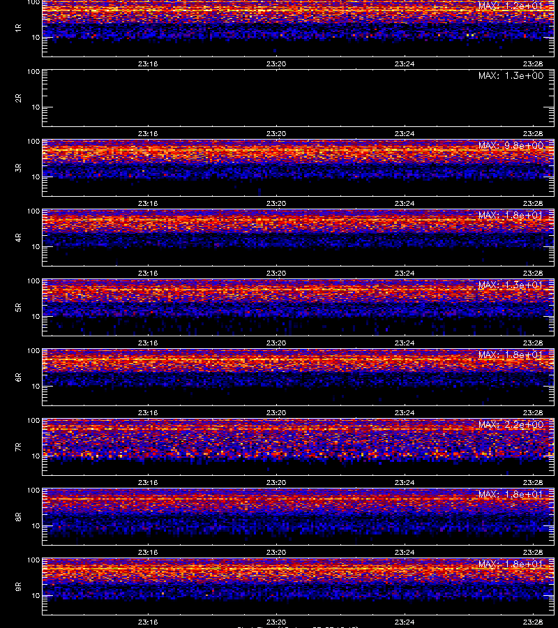Click the 100 y-axis label of the 3R panel
Screen dimensions: 558x628
point(33,142)
